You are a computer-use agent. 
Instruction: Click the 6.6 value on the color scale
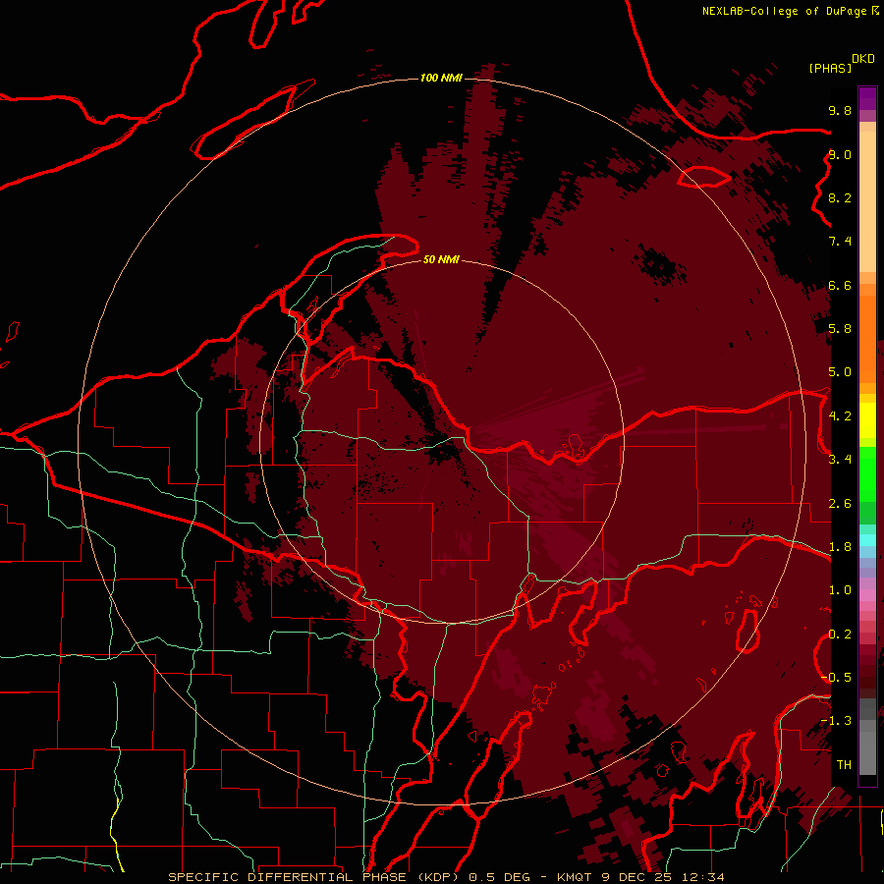point(840,285)
